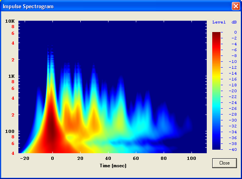Click the '-40' value on the level scale
The width and height of the screenshot is (242, 179).
[233, 149]
